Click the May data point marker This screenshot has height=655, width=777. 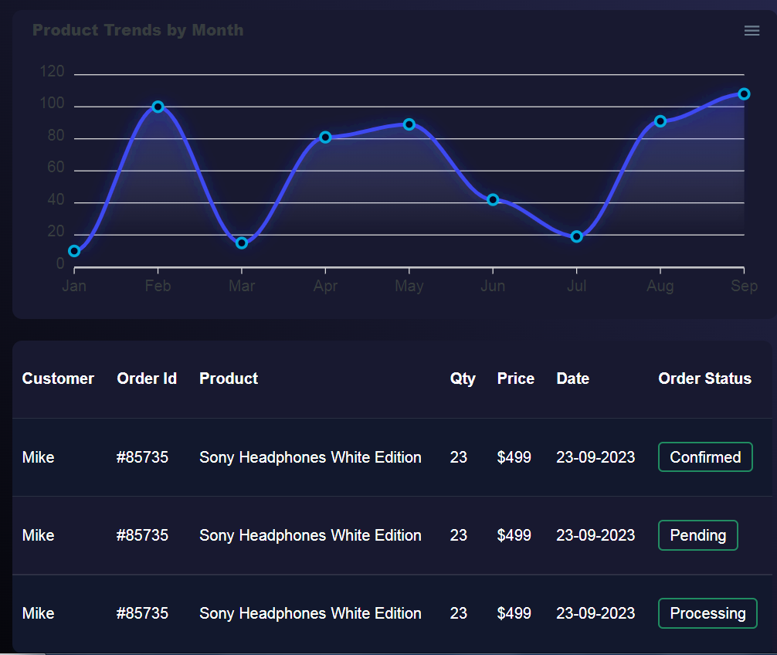409,124
